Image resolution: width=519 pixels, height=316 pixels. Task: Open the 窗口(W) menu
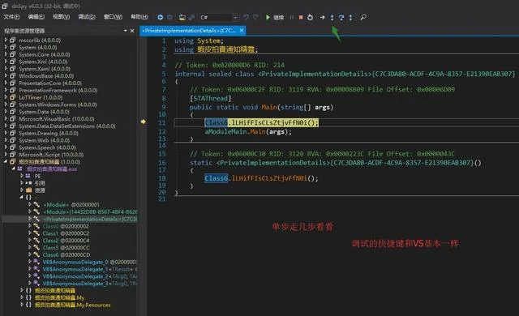(x=113, y=17)
